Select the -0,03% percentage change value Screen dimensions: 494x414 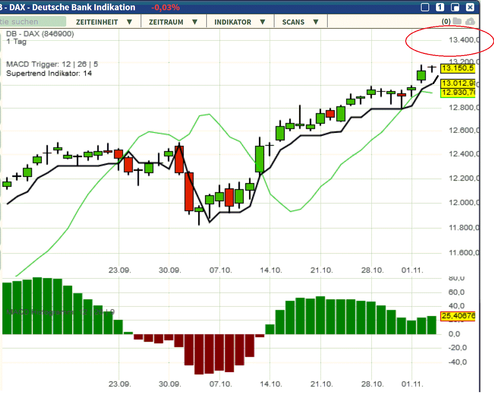point(165,7)
